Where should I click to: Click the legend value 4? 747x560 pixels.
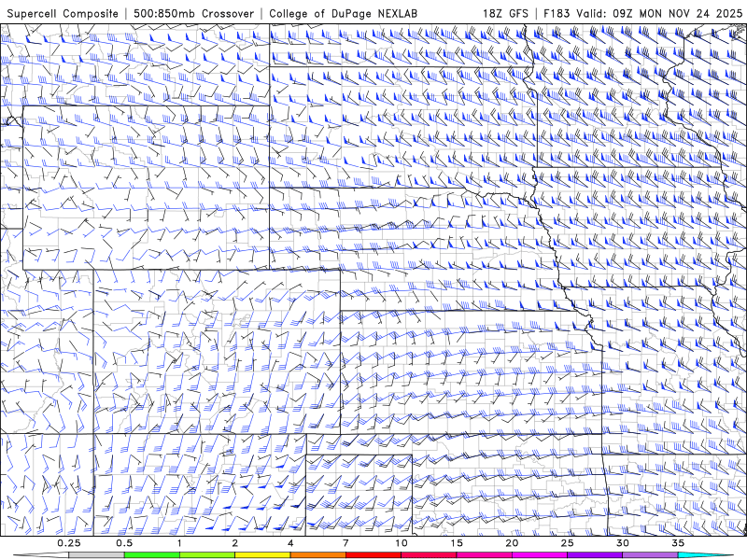coord(290,543)
